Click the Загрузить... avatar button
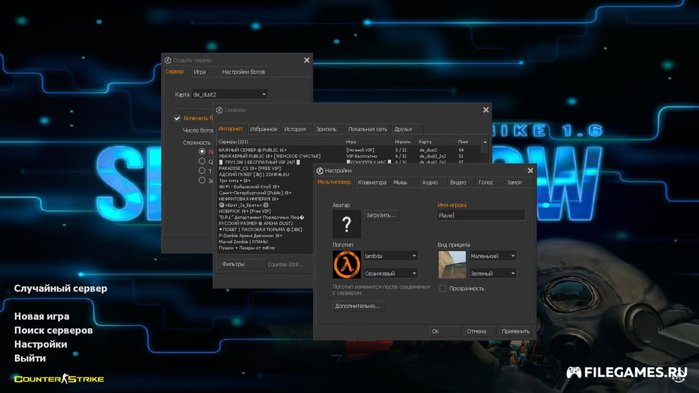Viewport: 699px width, 393px height. click(x=381, y=215)
